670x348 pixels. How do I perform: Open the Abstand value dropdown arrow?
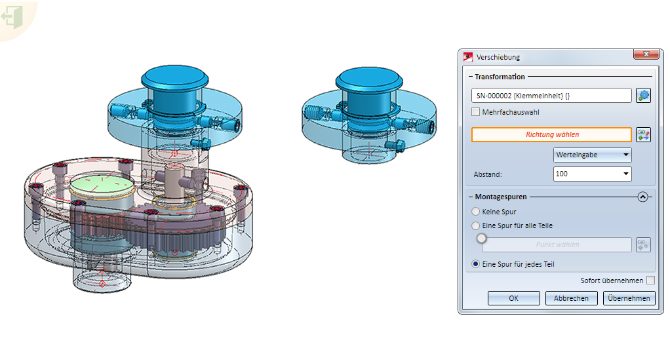click(x=625, y=174)
